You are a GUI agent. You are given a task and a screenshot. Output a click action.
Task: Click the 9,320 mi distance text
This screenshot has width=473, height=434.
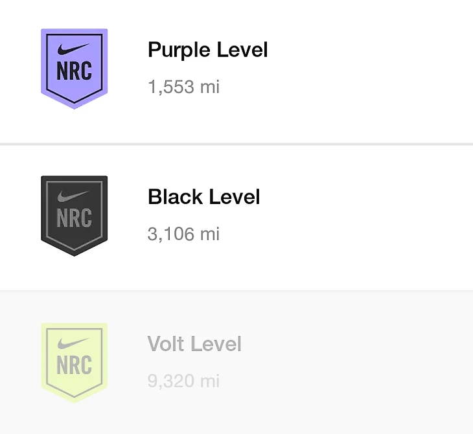(183, 381)
